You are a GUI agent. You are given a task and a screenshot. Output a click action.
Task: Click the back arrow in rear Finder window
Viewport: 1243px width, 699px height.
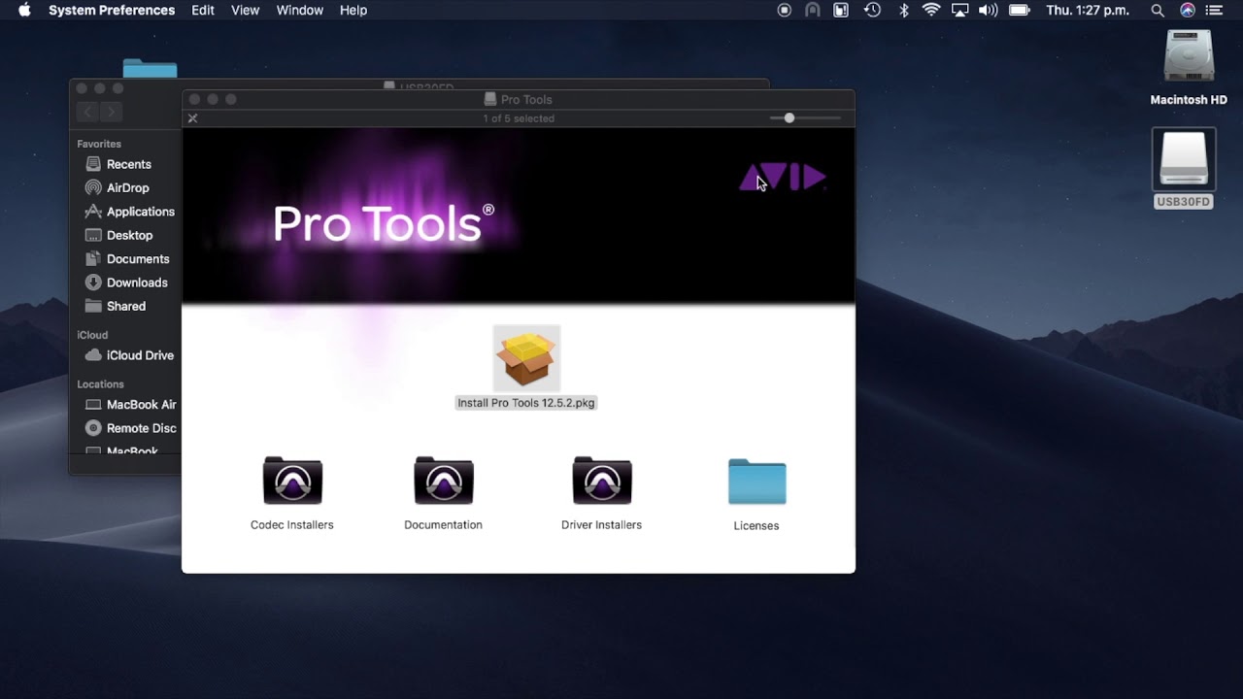tap(88, 113)
